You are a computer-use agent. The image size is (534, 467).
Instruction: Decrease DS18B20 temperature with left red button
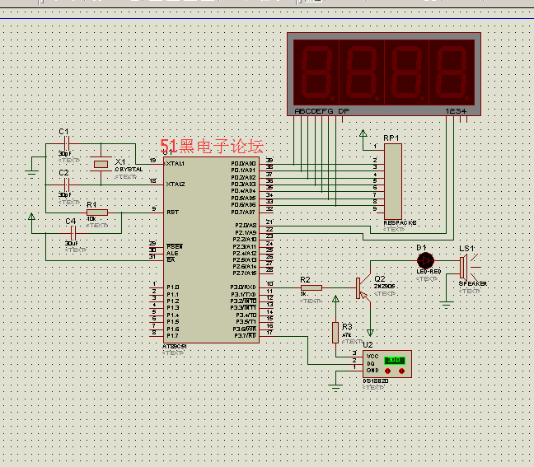point(387,371)
